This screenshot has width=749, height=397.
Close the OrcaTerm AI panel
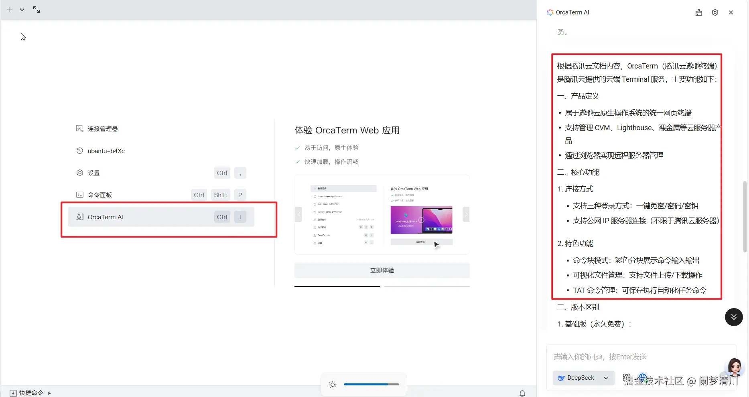pos(731,12)
